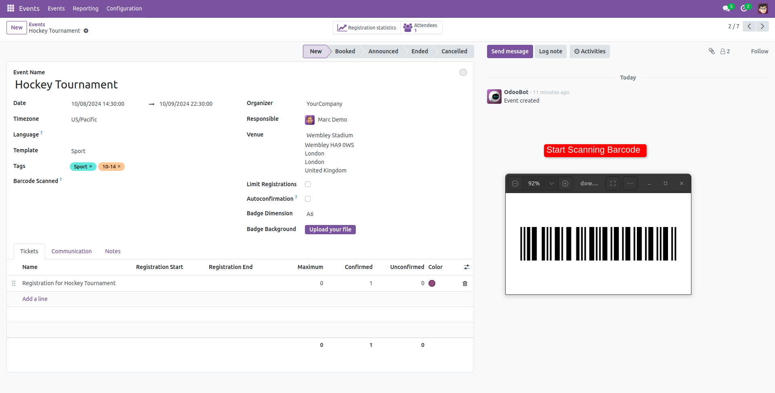Pick the ticket color swatch
The height and width of the screenshot is (393, 775).
point(432,283)
